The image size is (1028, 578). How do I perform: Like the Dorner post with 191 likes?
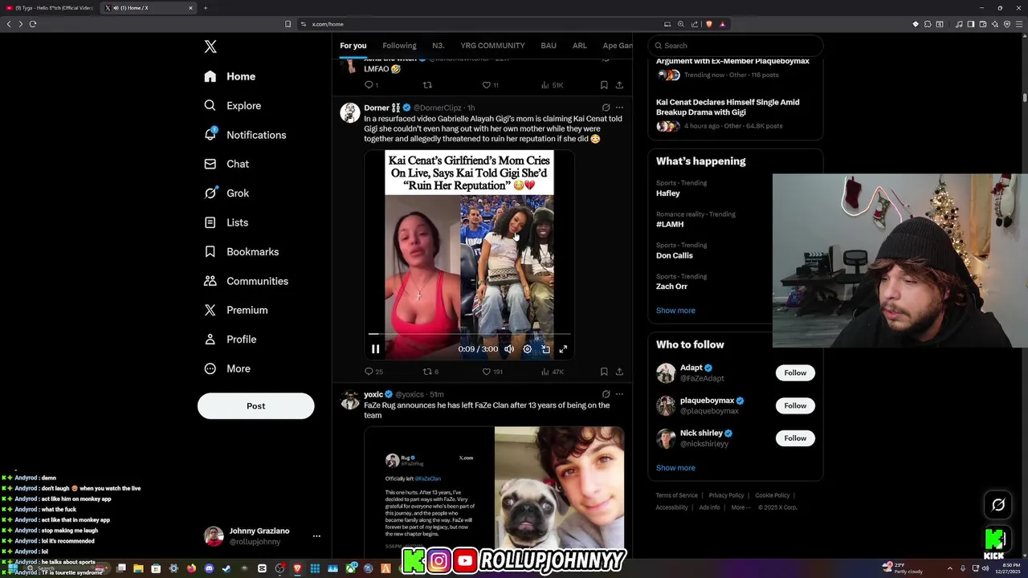pos(492,372)
